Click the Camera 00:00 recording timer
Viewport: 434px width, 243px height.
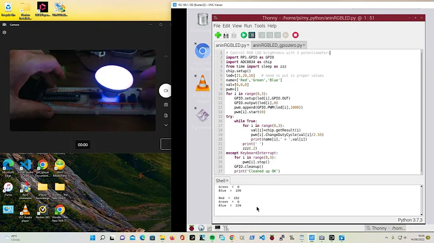tap(83, 145)
